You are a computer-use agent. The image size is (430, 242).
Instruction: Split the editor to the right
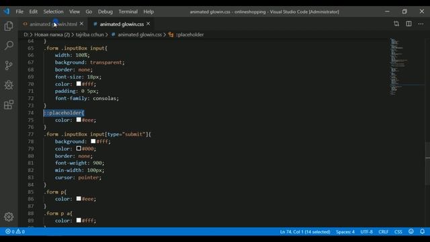pyautogui.click(x=408, y=24)
